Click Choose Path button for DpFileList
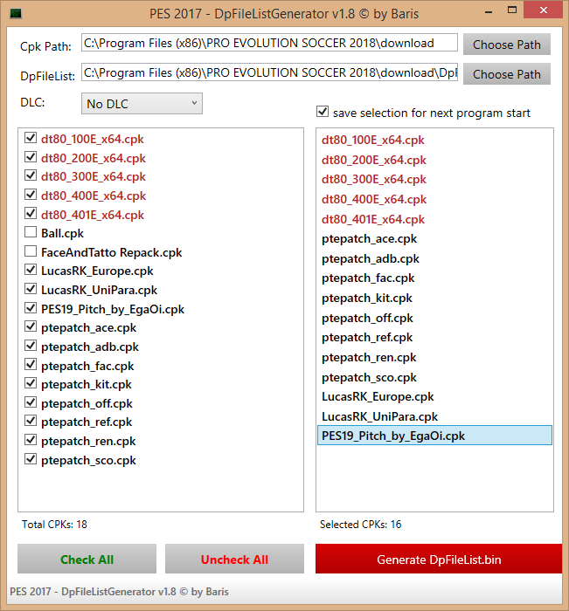 507,74
